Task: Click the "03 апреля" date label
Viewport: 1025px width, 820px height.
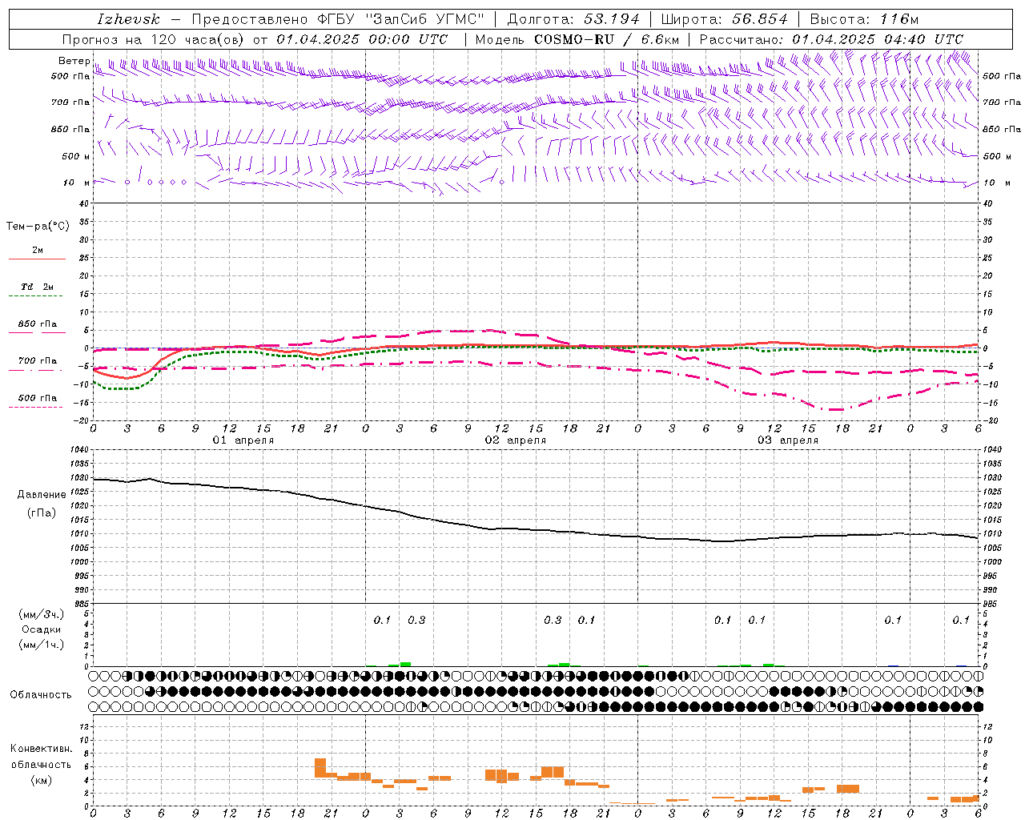Action: click(x=787, y=440)
